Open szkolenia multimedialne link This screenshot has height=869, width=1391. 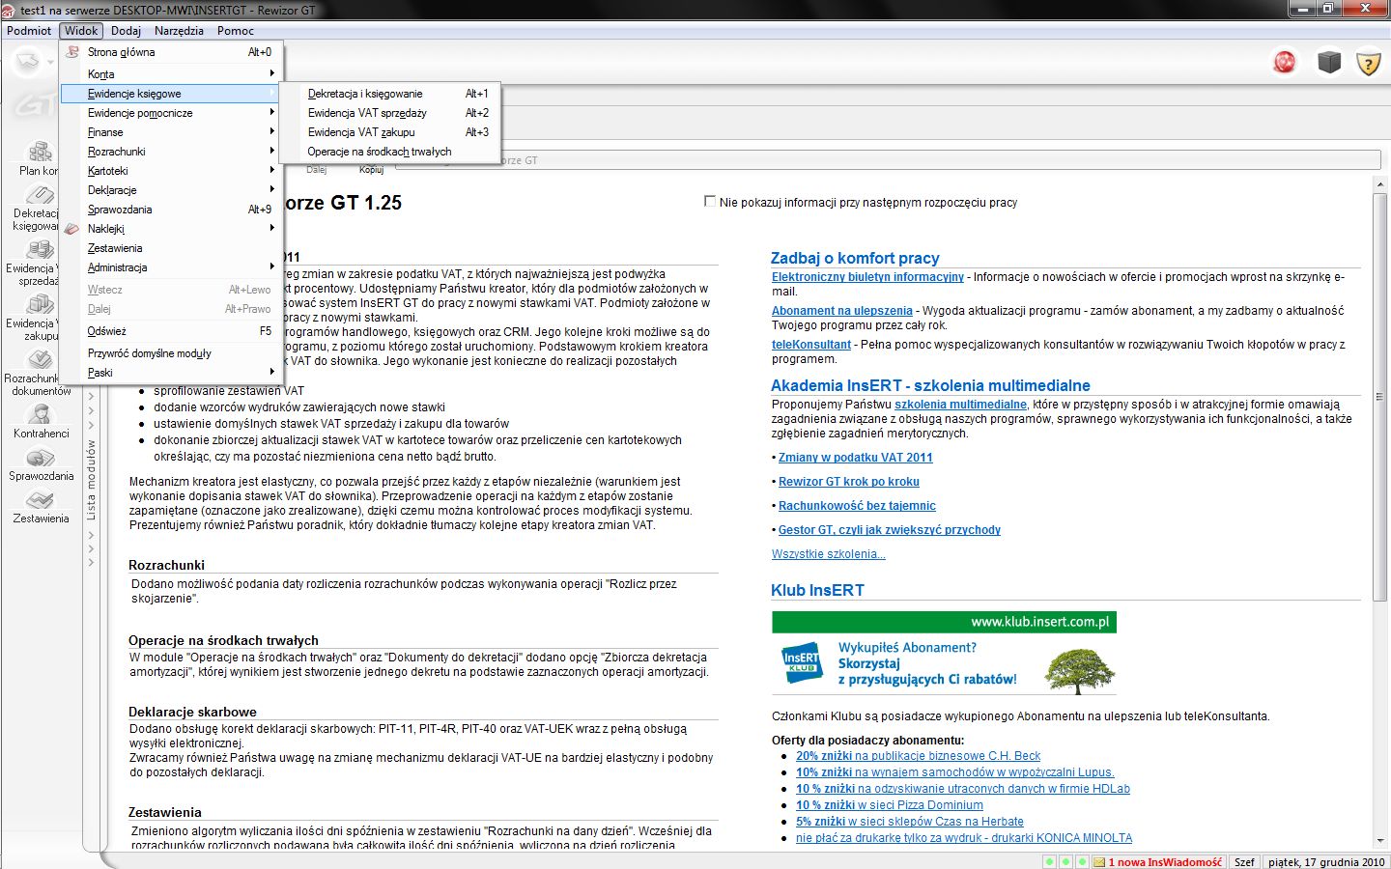960,405
